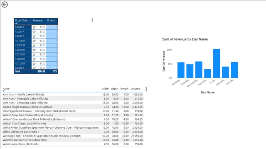Screen dimensions: 266x149
Task: Select the Sunday bar in chart
Action: coord(234,70)
